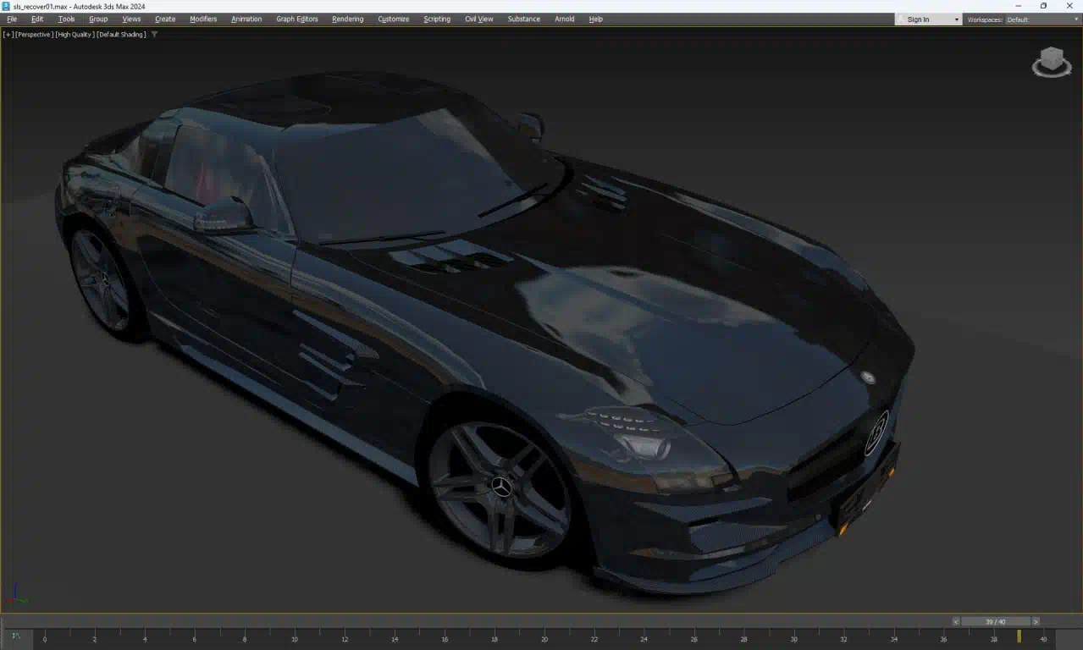Click frame 10 on the track bar

tap(295, 639)
